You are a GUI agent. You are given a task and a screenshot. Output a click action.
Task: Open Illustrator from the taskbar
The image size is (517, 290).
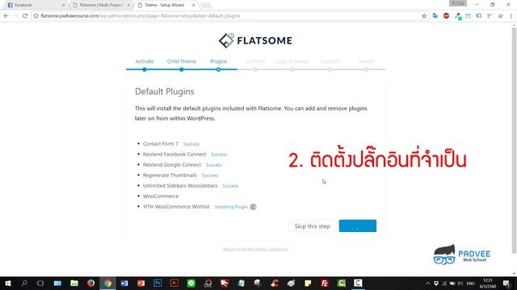click(x=174, y=283)
